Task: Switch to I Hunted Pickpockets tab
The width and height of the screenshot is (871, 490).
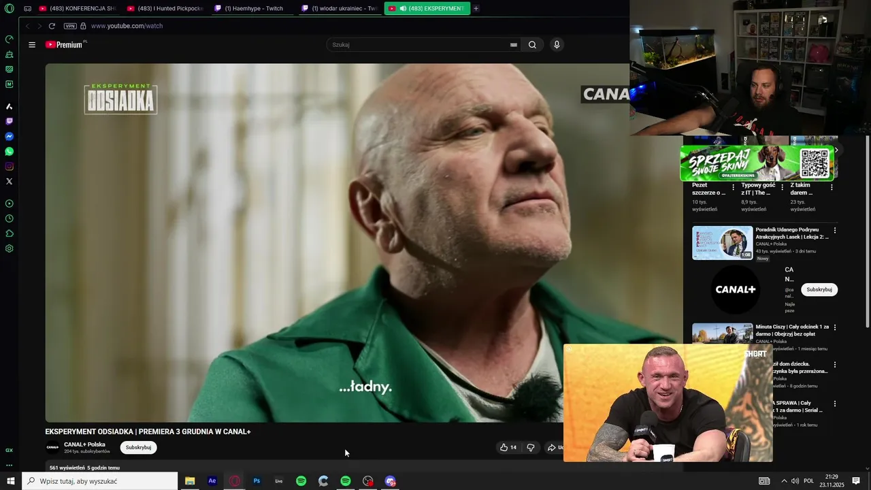Action: 165,9
